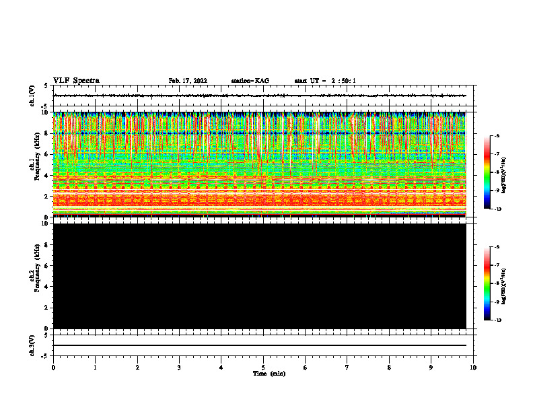Click the 4 kHz tick of ch.2 spectrogram
This screenshot has height=412, width=533.
48,287
